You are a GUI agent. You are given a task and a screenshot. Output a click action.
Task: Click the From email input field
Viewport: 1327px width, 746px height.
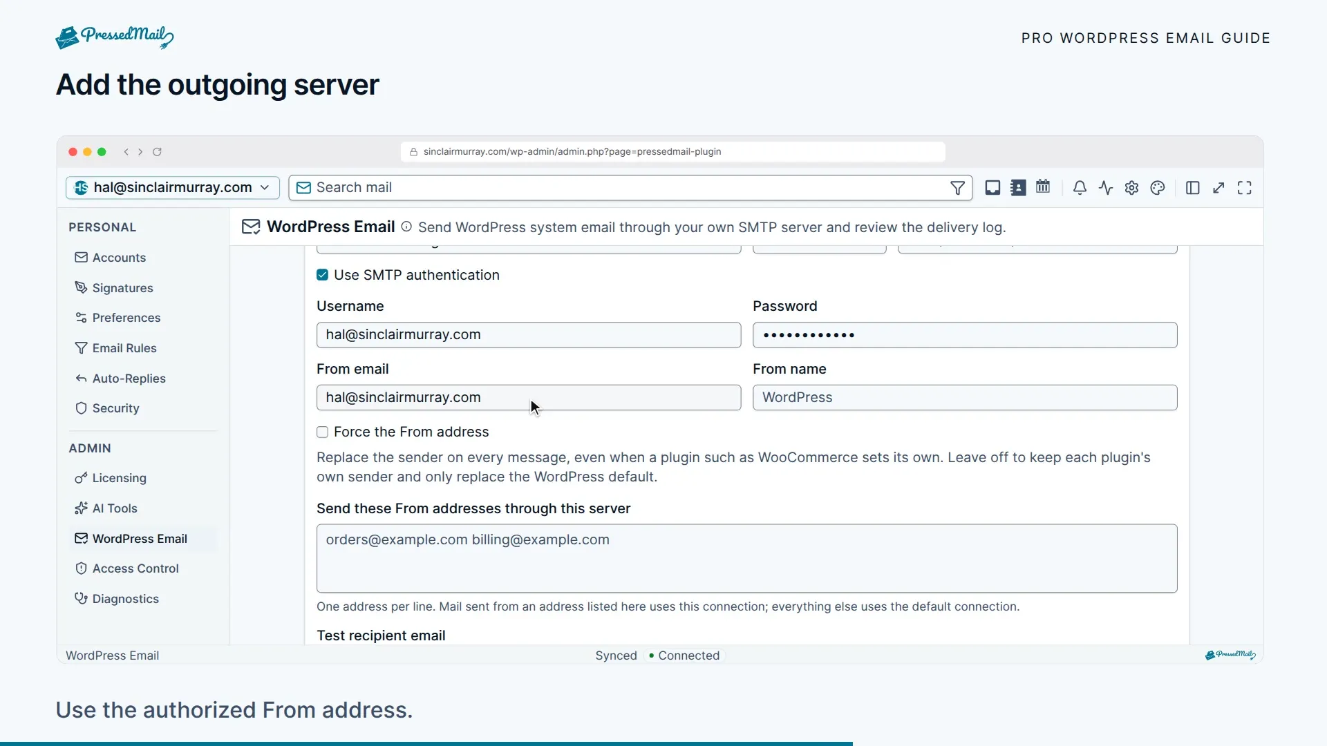click(529, 398)
